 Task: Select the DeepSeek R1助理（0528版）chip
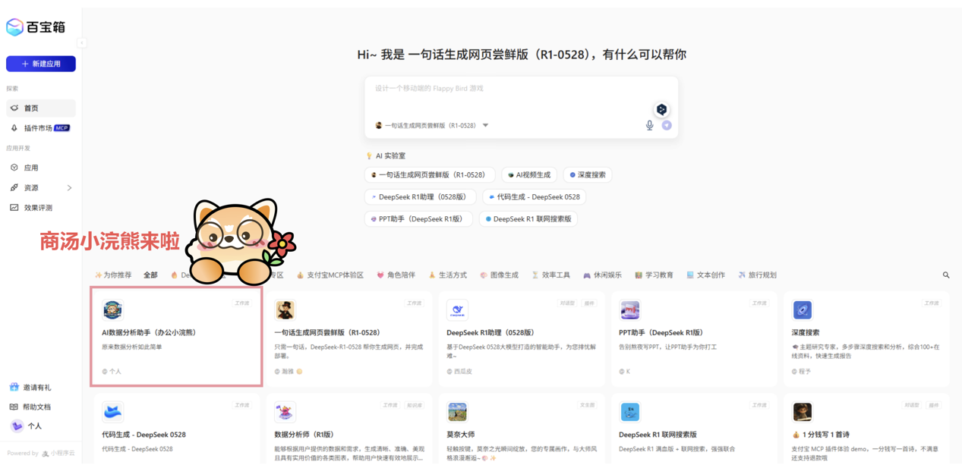[420, 197]
